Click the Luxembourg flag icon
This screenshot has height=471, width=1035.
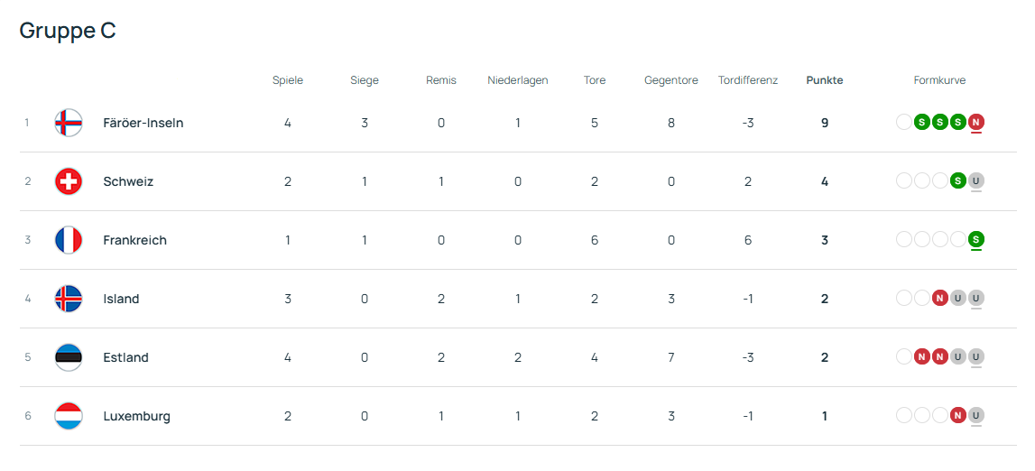coord(69,416)
